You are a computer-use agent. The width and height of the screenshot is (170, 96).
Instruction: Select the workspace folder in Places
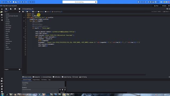(8, 49)
